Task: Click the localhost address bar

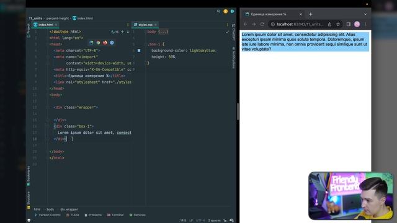Action: [300, 24]
